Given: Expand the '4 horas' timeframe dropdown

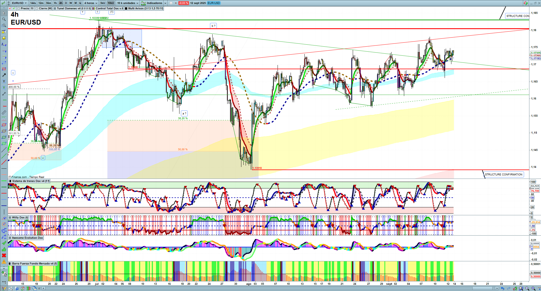Looking at the screenshot, I should [x=90, y=3].
